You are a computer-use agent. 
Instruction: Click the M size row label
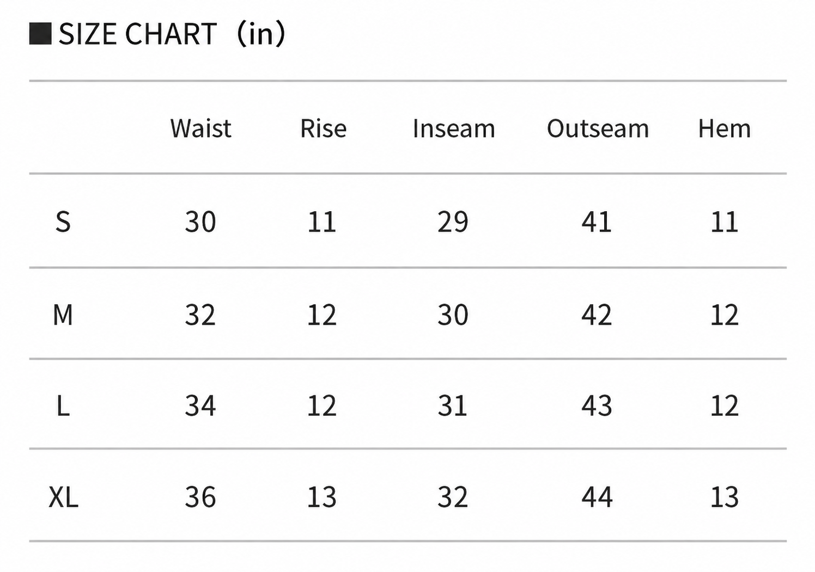click(x=63, y=315)
